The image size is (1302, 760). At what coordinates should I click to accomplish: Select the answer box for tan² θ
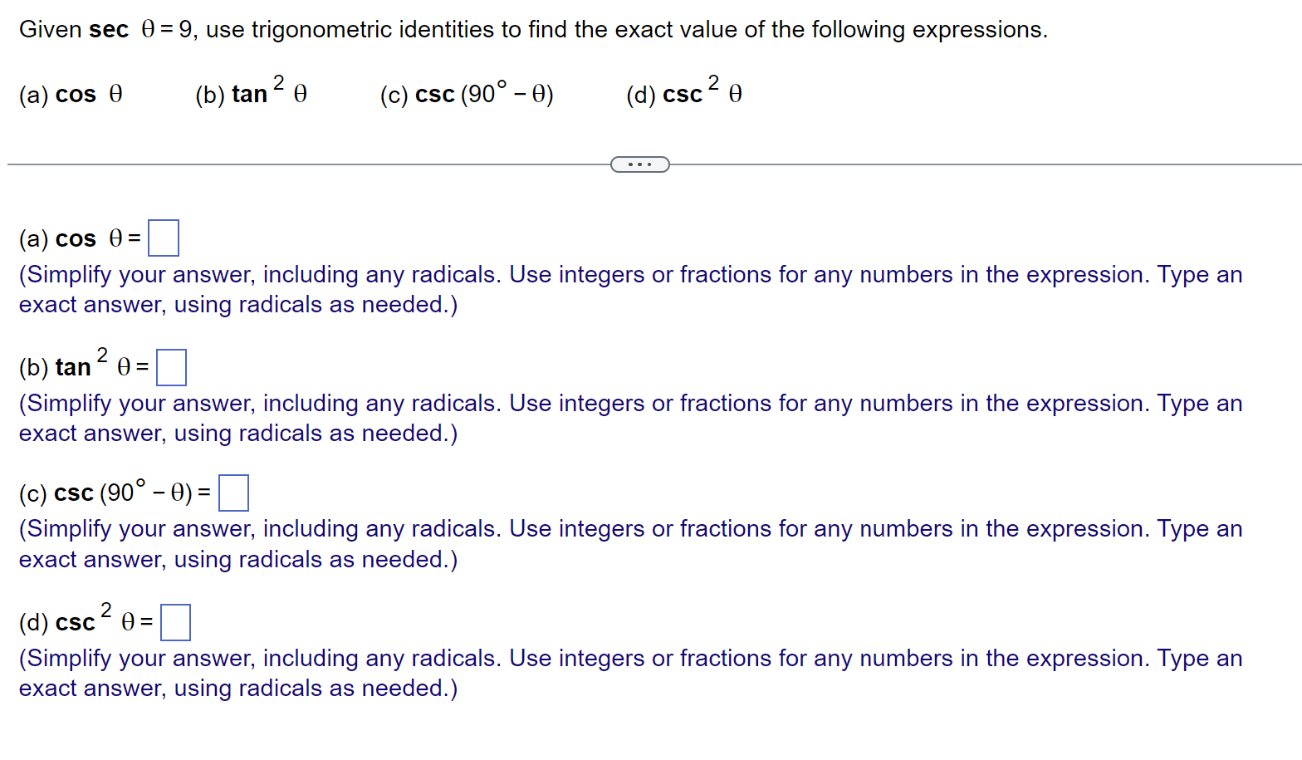[171, 367]
